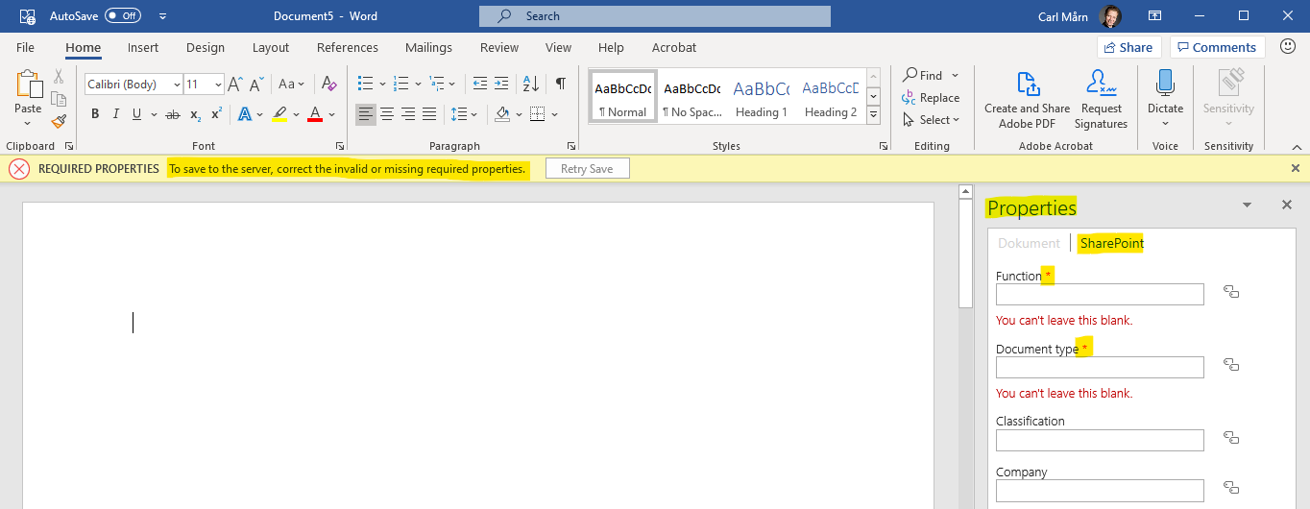This screenshot has width=1310, height=509.
Task: Apply text highlight color
Action: (x=279, y=114)
